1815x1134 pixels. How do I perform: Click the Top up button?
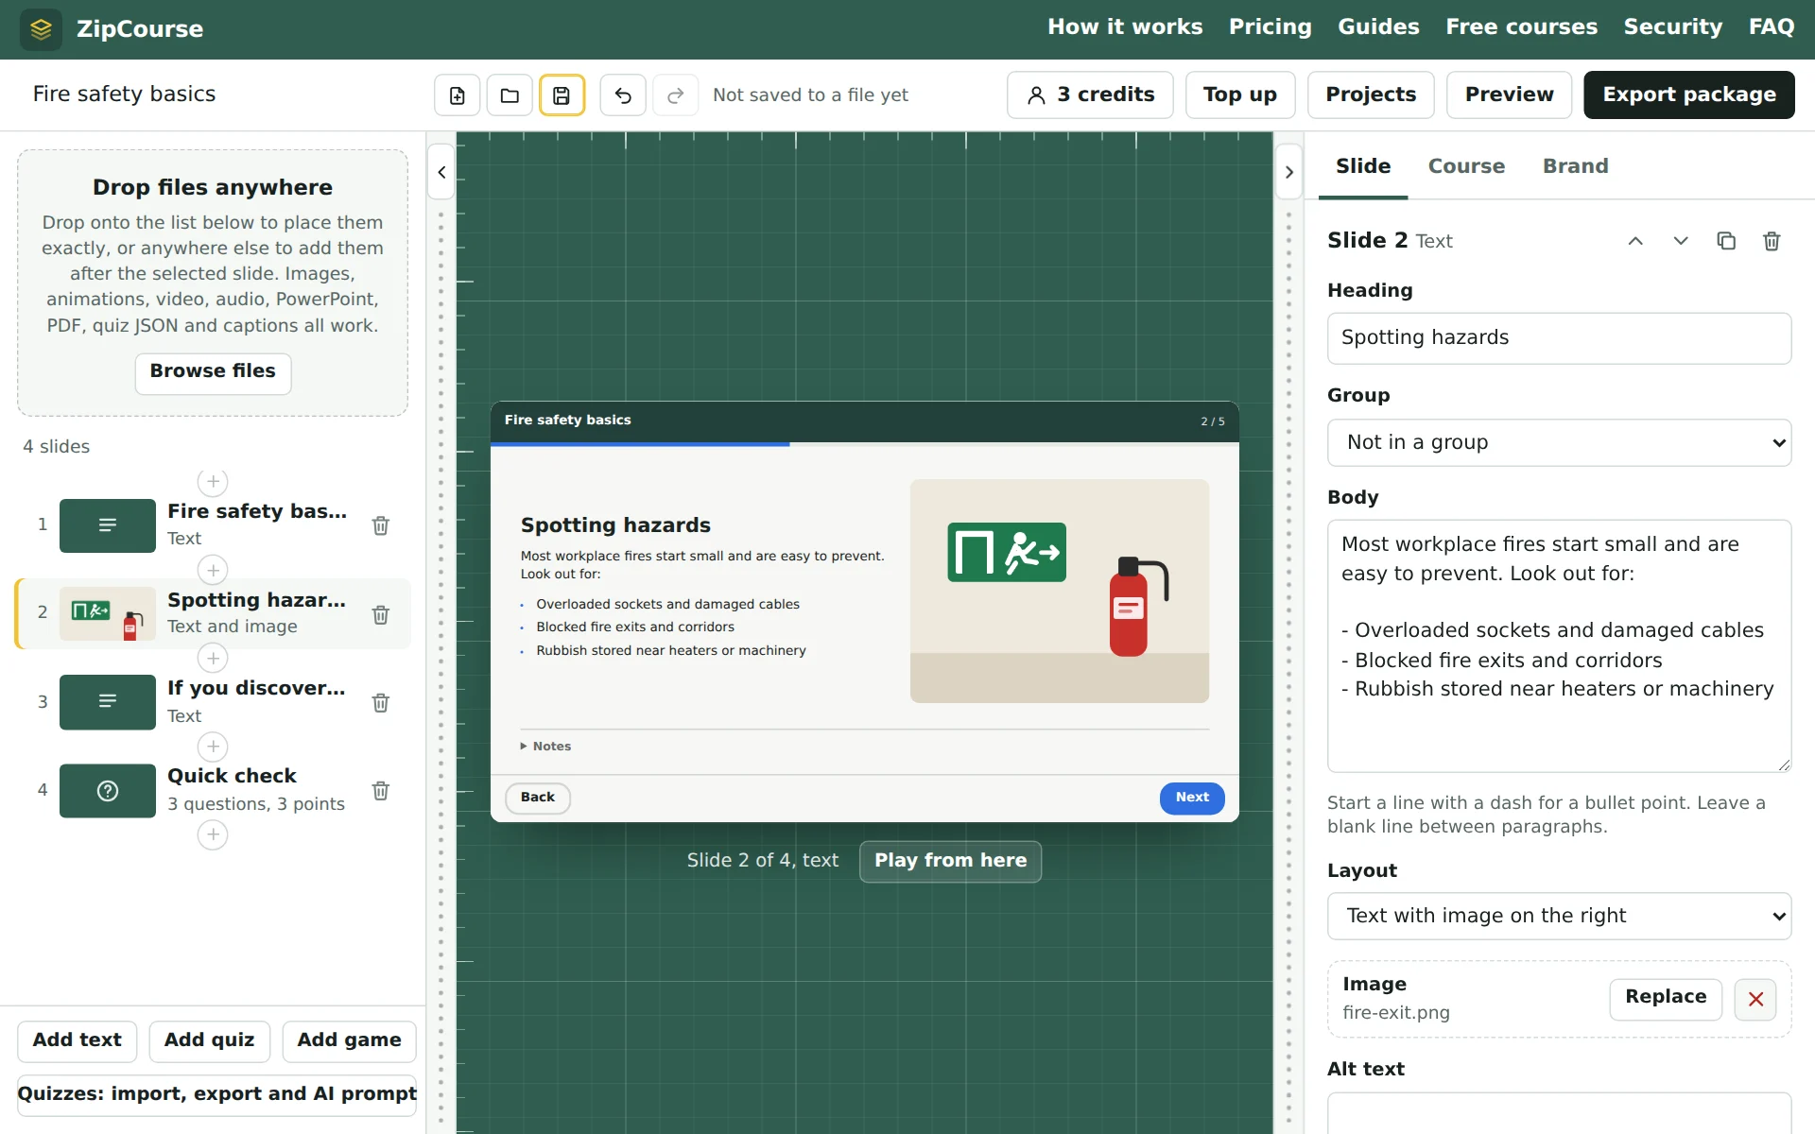point(1240,95)
